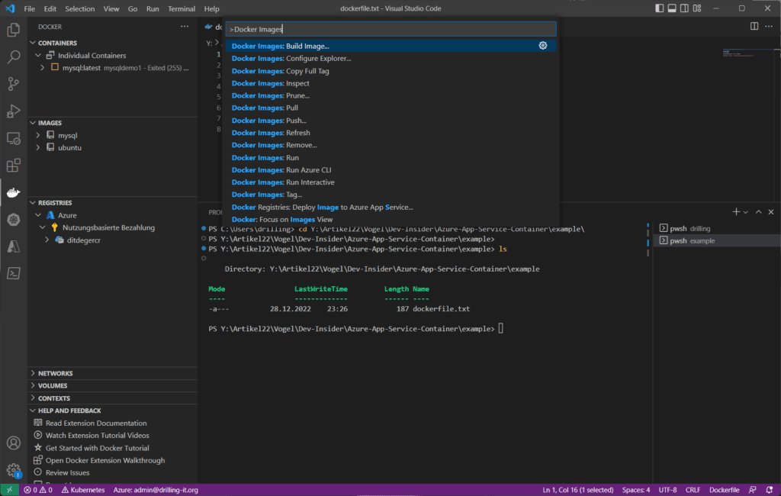Toggle the primary side bar layout icon
Viewport: 781px width, 496px height.
[660, 8]
